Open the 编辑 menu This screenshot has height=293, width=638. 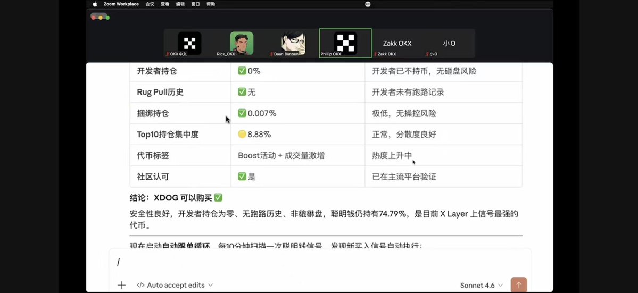[180, 4]
